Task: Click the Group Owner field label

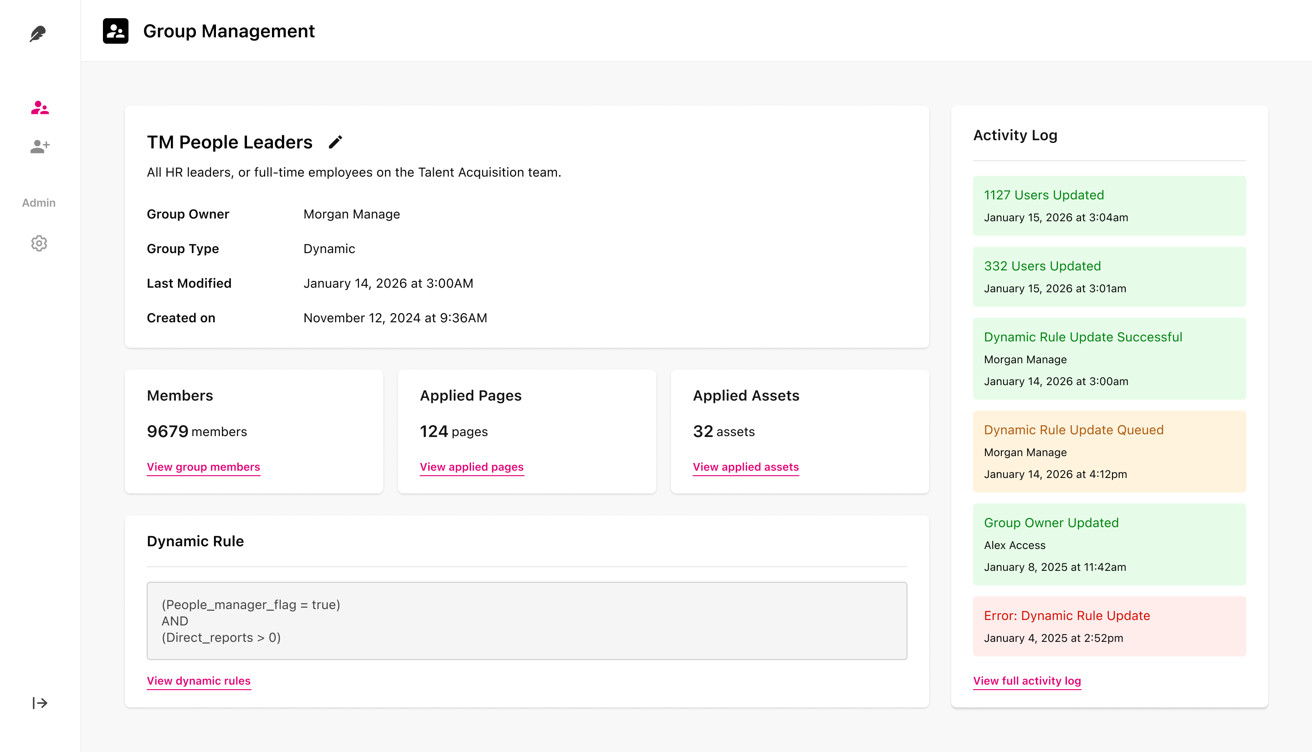Action: 188,214
